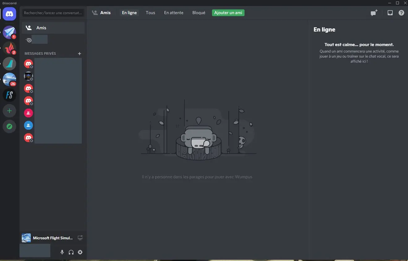Maximize the Discord window

point(397,3)
